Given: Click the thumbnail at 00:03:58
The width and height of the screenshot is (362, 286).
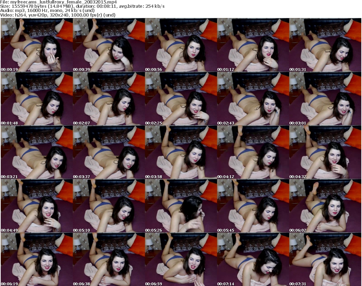Looking at the screenshot, I should [x=181, y=152].
